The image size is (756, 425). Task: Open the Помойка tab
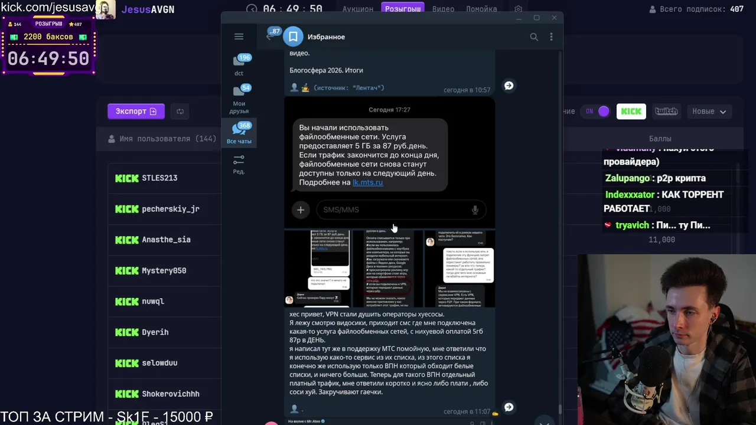pyautogui.click(x=481, y=9)
